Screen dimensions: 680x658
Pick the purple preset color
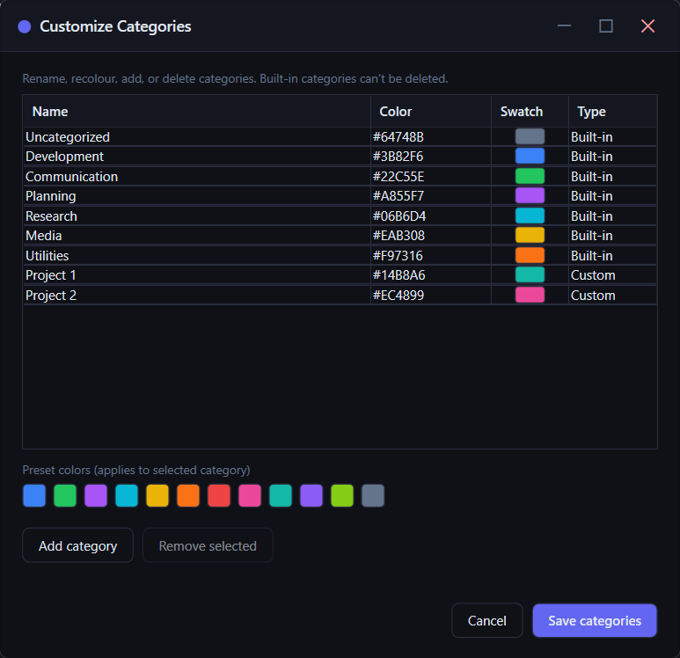[96, 496]
